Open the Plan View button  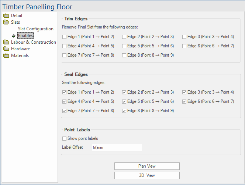tap(147, 166)
